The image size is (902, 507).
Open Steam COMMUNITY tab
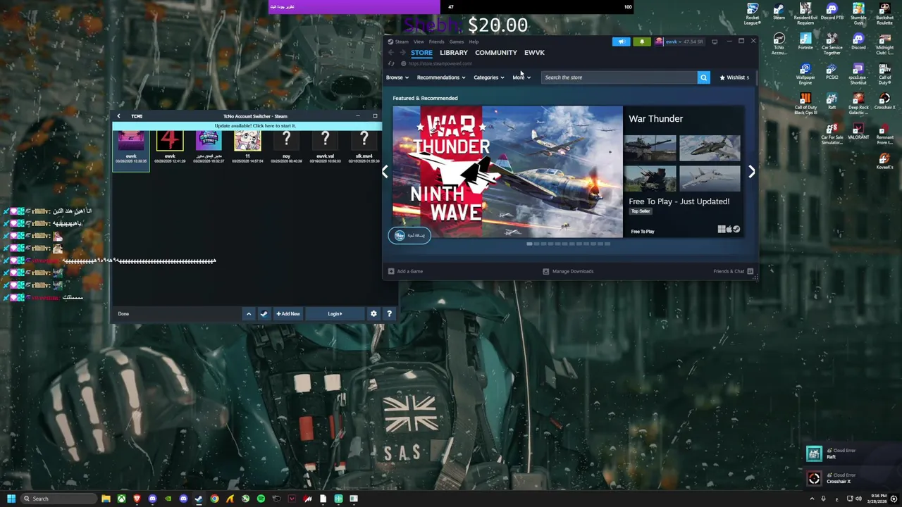[x=495, y=53]
